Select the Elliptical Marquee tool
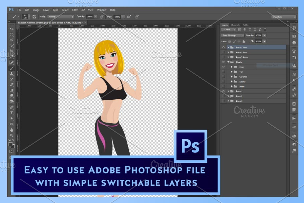 [x=12, y=35]
